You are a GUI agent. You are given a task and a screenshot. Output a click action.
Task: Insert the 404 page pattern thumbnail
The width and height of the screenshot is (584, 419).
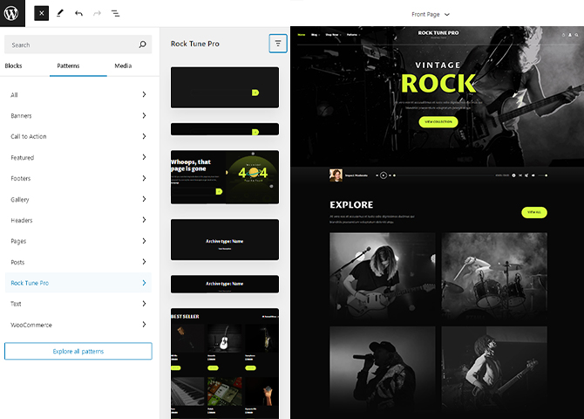[225, 177]
